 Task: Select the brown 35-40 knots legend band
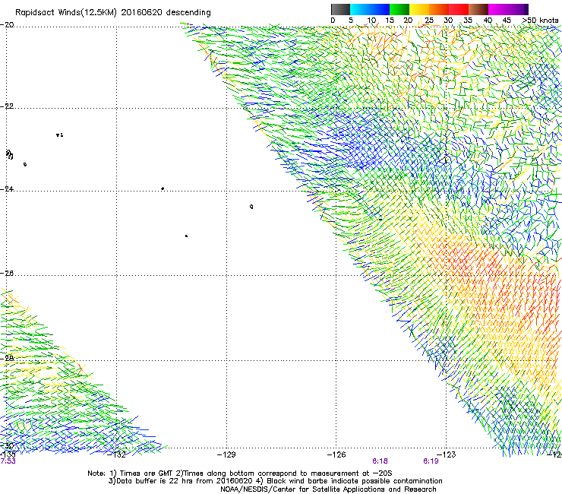coord(478,9)
